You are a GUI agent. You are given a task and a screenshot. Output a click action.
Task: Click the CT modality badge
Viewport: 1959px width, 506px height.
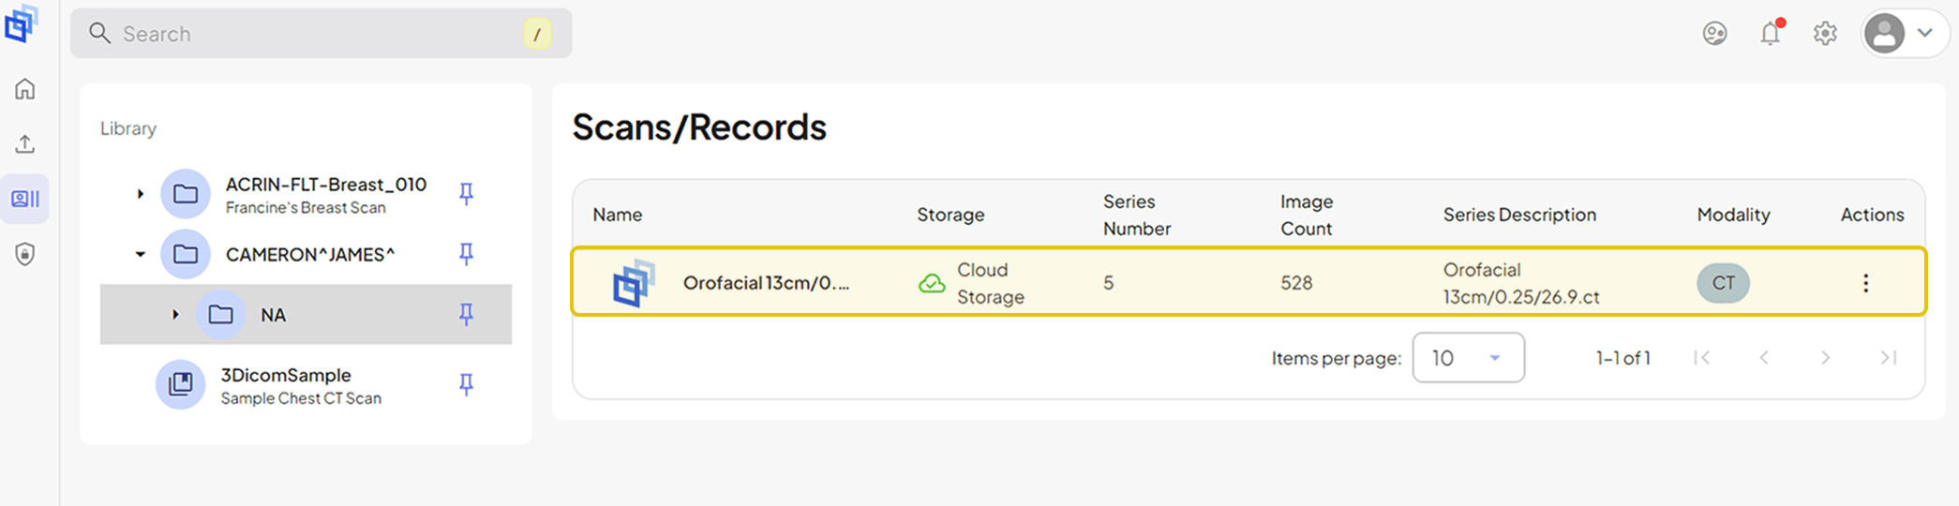(1723, 283)
